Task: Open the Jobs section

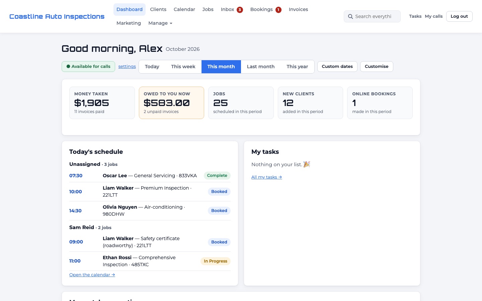Action: (208, 9)
